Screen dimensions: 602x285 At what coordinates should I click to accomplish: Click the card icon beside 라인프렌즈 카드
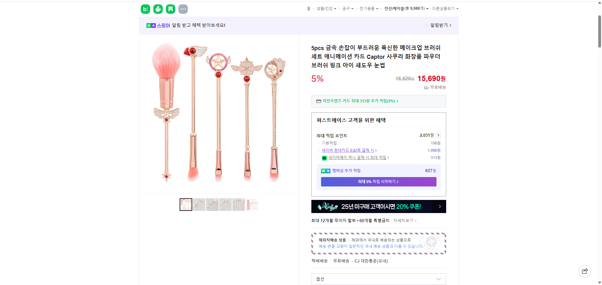tap(318, 101)
